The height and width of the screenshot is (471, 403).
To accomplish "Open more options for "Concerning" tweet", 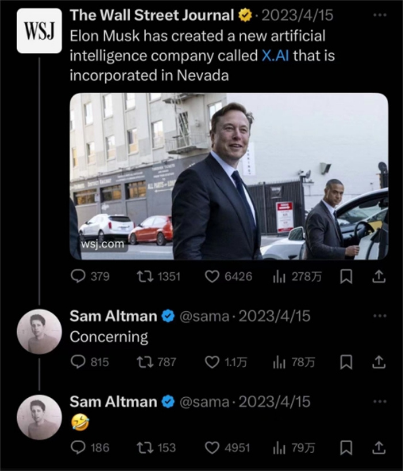I will [x=379, y=315].
